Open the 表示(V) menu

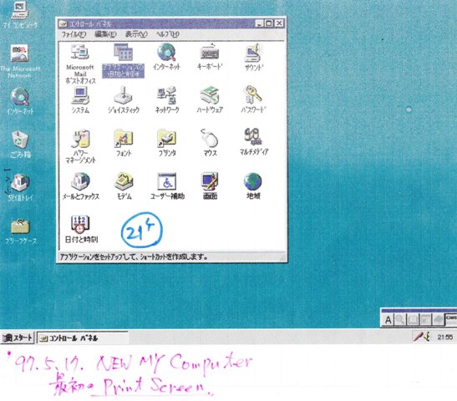(136, 34)
